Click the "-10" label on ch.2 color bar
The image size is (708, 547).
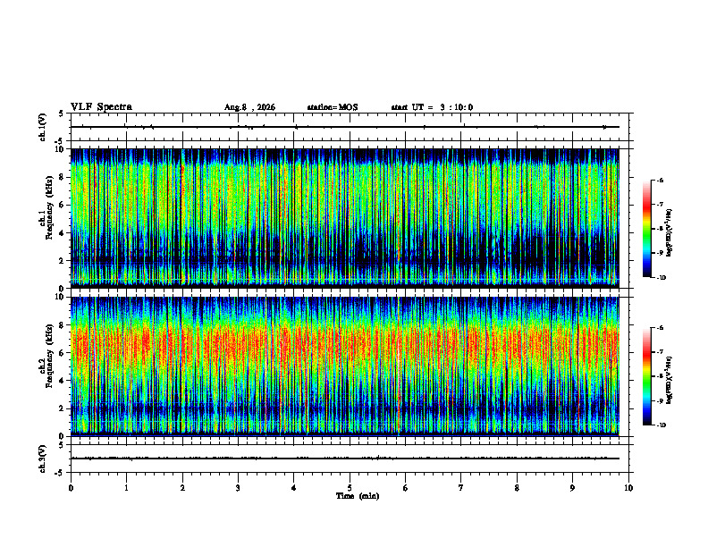(661, 425)
